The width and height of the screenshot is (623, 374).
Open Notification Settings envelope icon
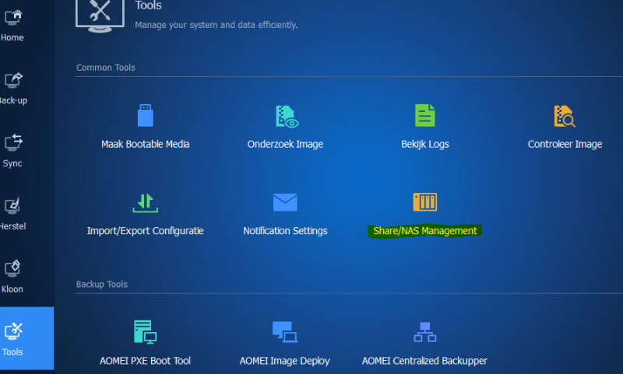click(285, 202)
